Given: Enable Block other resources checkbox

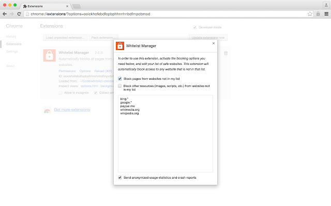Looking at the screenshot, I should pos(119,86).
